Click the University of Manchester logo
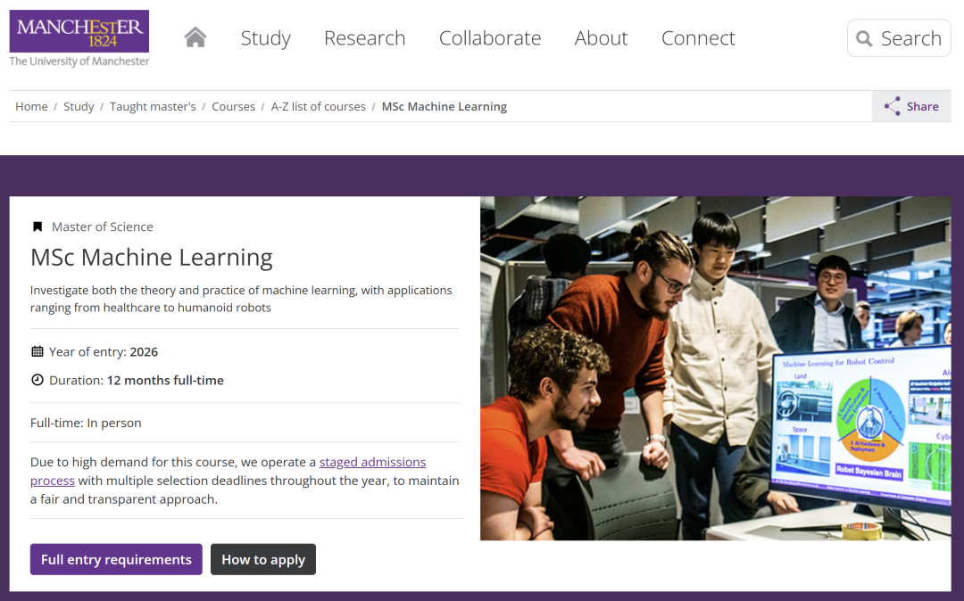Image resolution: width=964 pixels, height=601 pixels. tap(79, 38)
